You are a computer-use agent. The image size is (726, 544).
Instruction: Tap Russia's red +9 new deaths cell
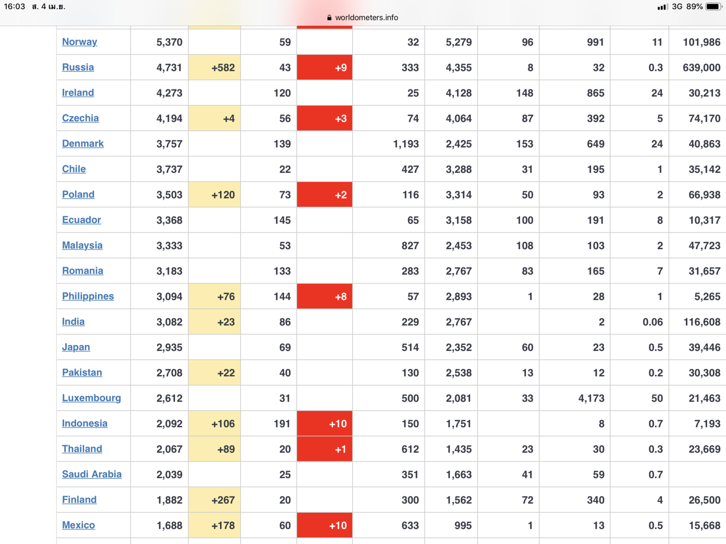tap(325, 68)
